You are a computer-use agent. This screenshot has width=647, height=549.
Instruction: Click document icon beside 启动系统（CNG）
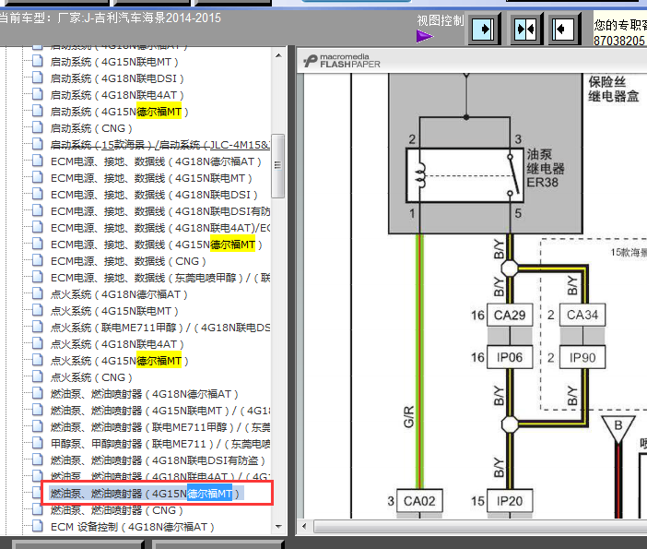click(38, 127)
